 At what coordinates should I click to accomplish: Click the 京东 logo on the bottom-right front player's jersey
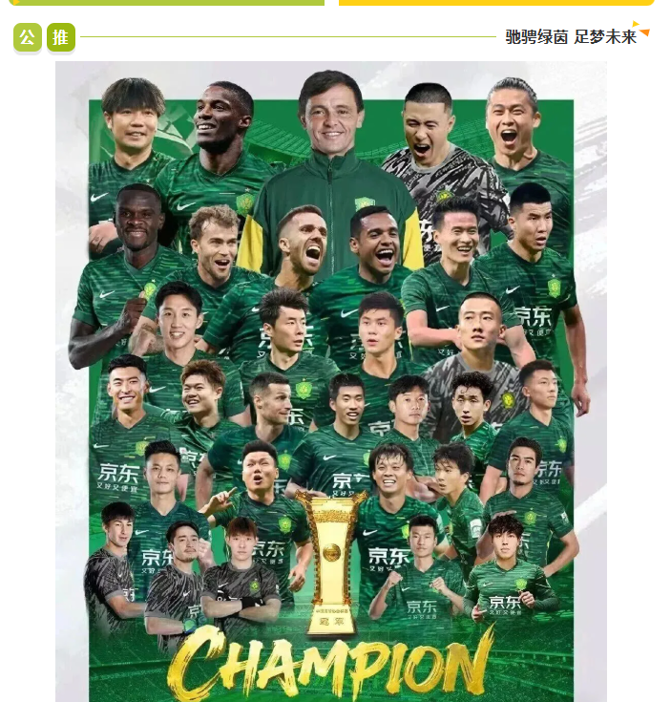505,604
